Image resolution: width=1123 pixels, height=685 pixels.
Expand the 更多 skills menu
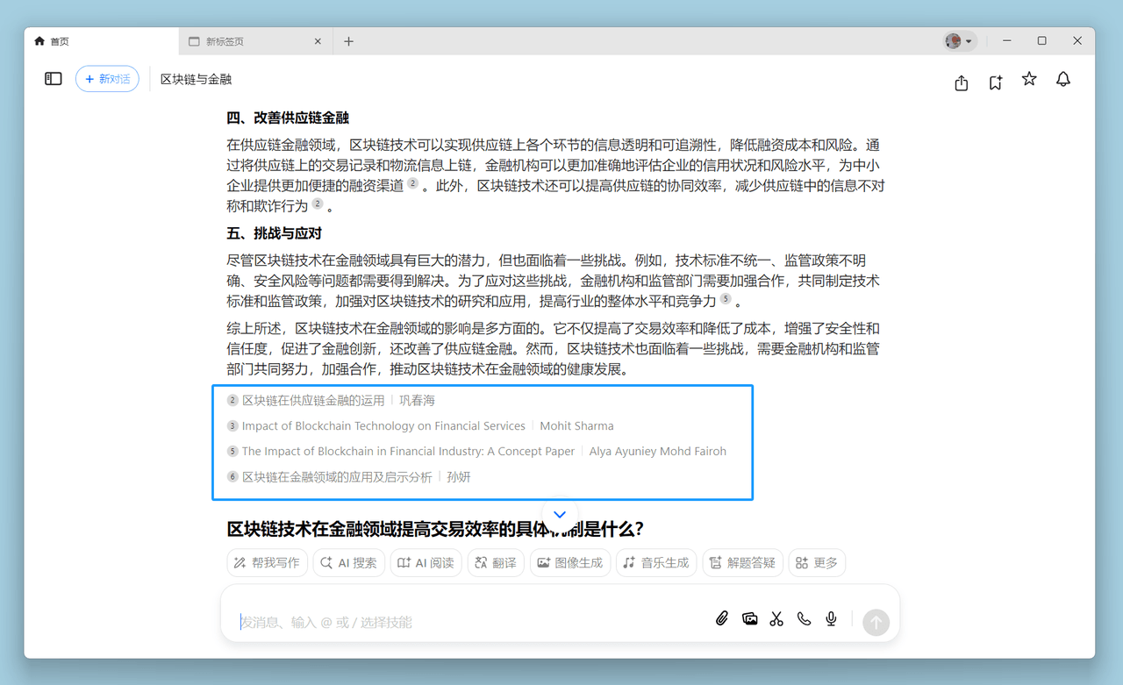click(x=817, y=563)
